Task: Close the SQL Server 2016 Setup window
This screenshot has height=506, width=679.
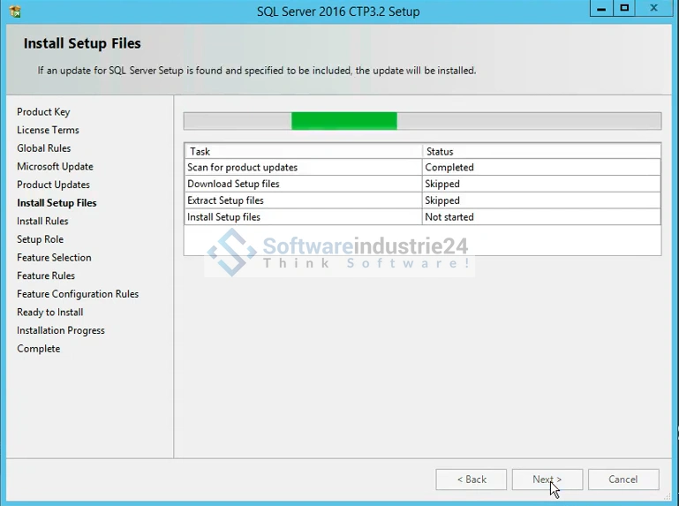Action: pyautogui.click(x=654, y=9)
